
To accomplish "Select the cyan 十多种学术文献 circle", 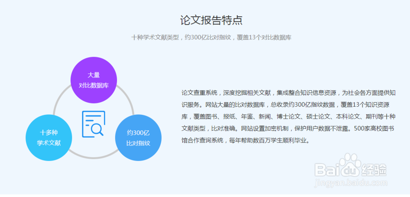I will pos(49,137).
